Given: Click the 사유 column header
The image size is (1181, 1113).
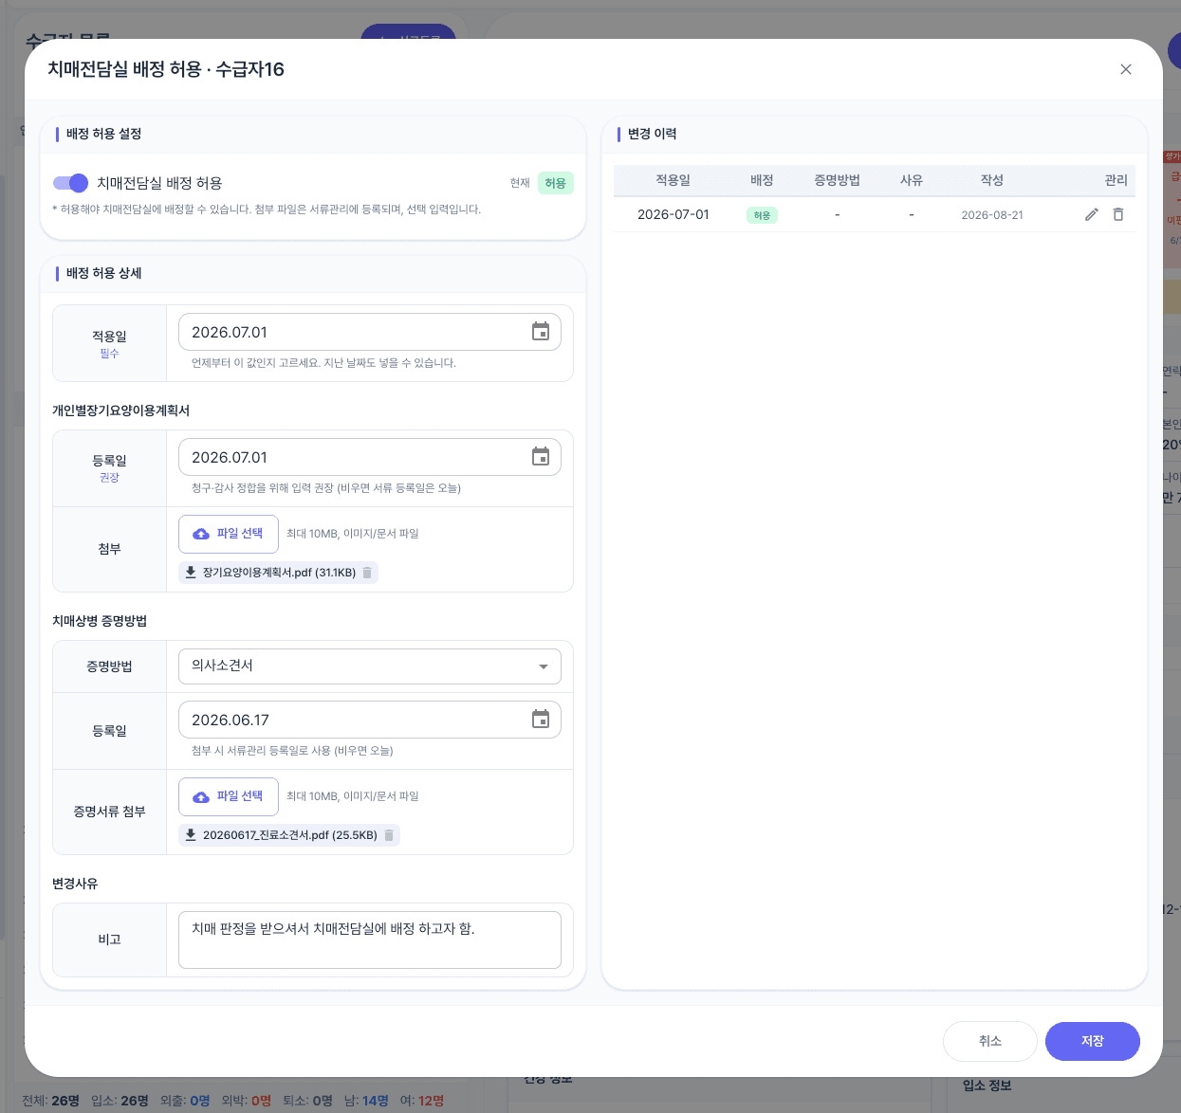Looking at the screenshot, I should (912, 180).
